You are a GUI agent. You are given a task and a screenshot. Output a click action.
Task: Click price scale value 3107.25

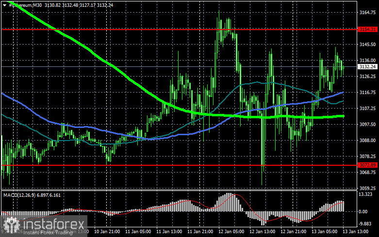click(367, 109)
